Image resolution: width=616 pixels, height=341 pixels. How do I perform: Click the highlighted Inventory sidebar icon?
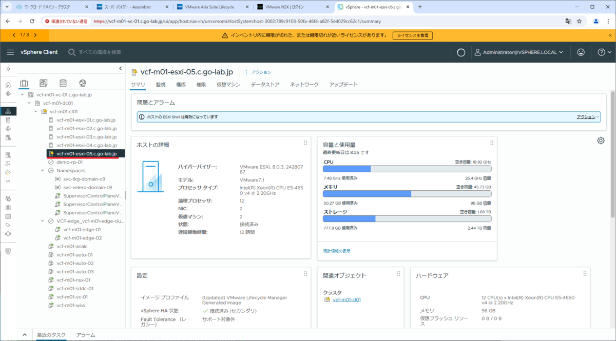point(8,111)
